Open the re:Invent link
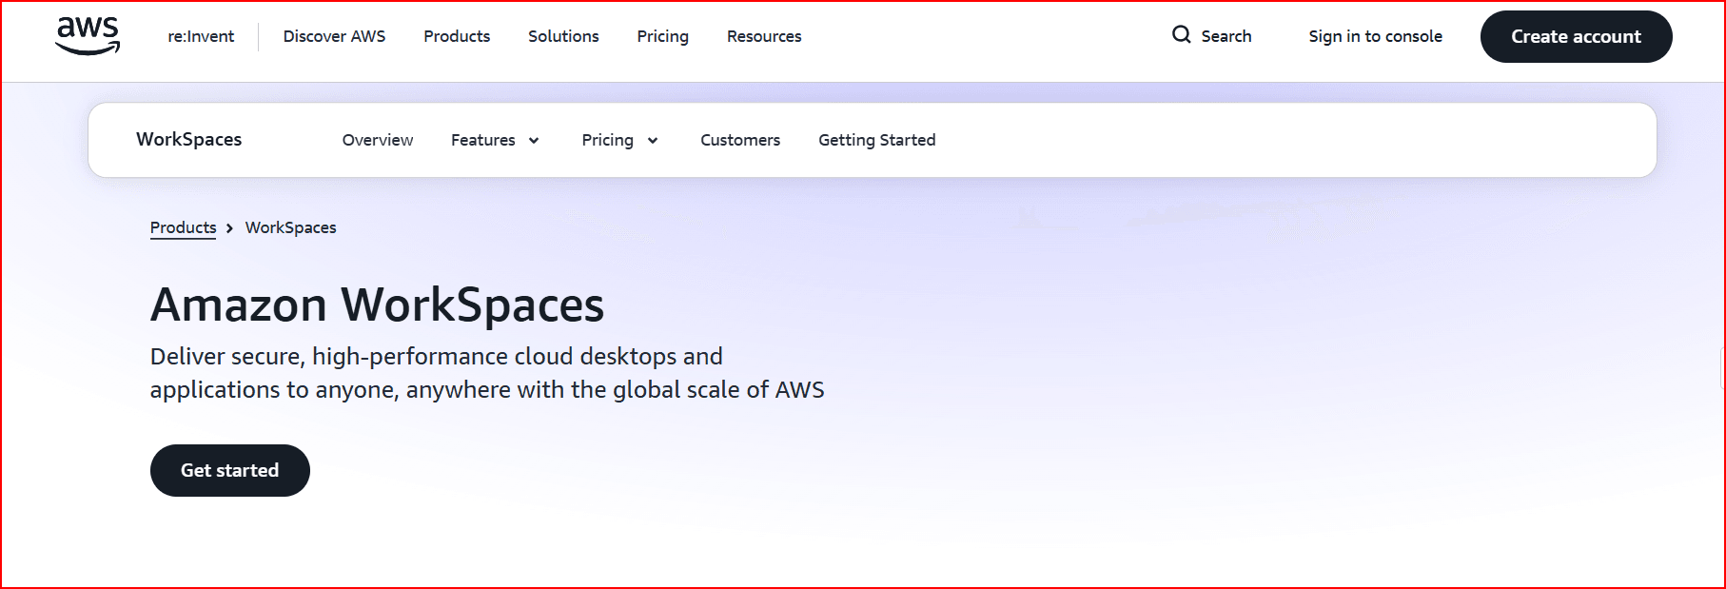This screenshot has width=1726, height=589. pos(201,36)
